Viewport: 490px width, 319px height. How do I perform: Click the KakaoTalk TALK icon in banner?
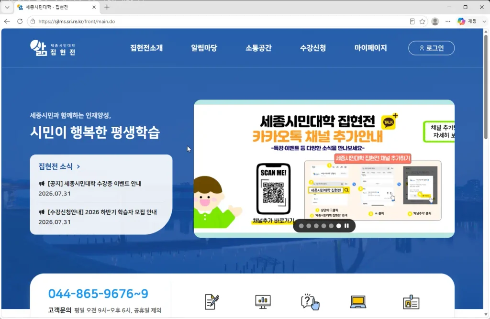[389, 121]
